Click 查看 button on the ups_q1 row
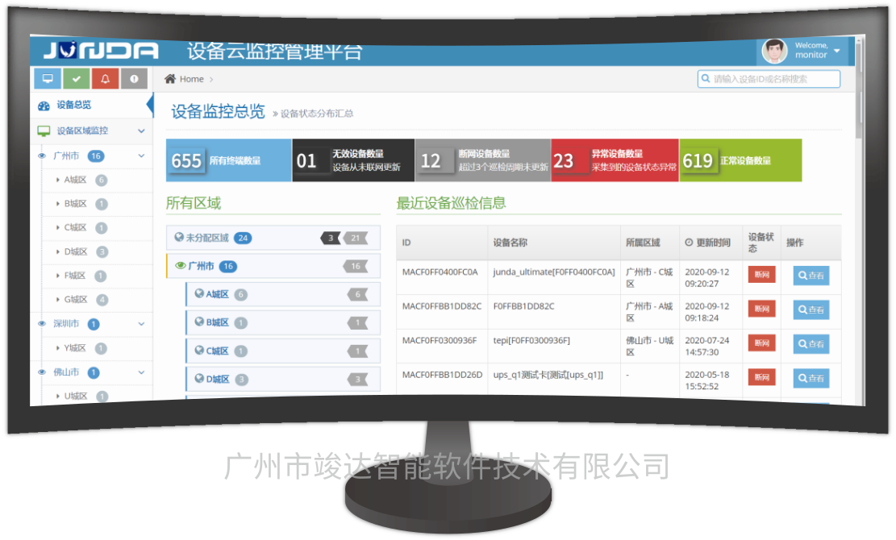 click(x=811, y=377)
